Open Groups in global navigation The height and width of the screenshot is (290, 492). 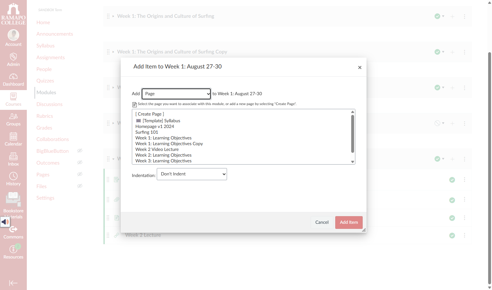point(13,120)
